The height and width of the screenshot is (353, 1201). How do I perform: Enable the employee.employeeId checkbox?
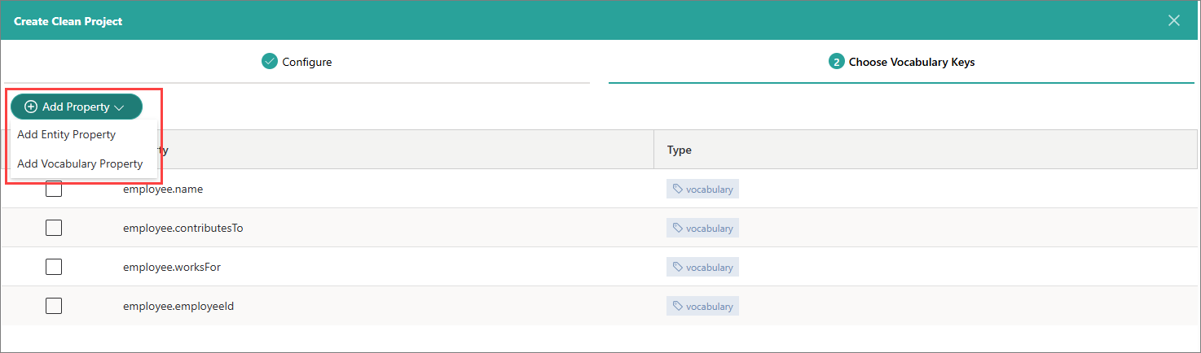pyautogui.click(x=54, y=307)
